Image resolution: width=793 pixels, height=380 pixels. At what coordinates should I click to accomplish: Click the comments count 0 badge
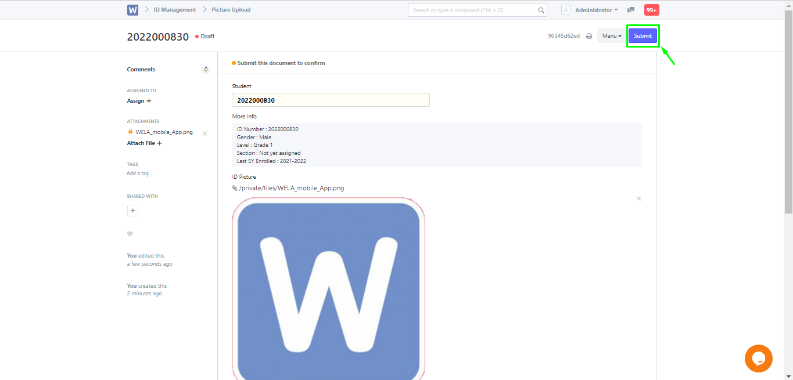[x=206, y=70]
